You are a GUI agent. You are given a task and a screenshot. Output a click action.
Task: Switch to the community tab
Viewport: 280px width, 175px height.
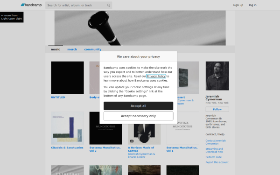93,49
